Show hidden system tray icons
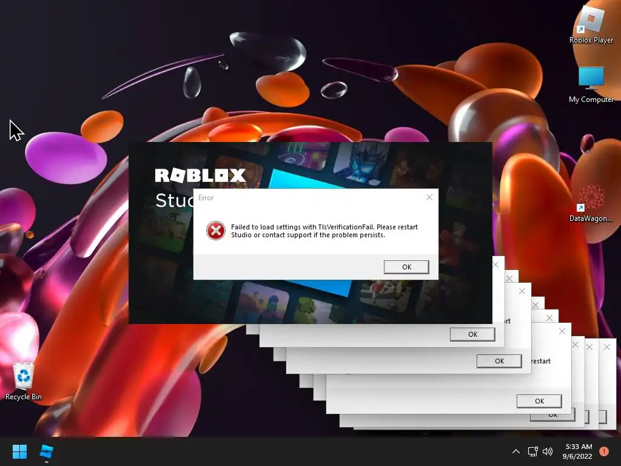Image resolution: width=621 pixels, height=466 pixels. click(x=515, y=451)
